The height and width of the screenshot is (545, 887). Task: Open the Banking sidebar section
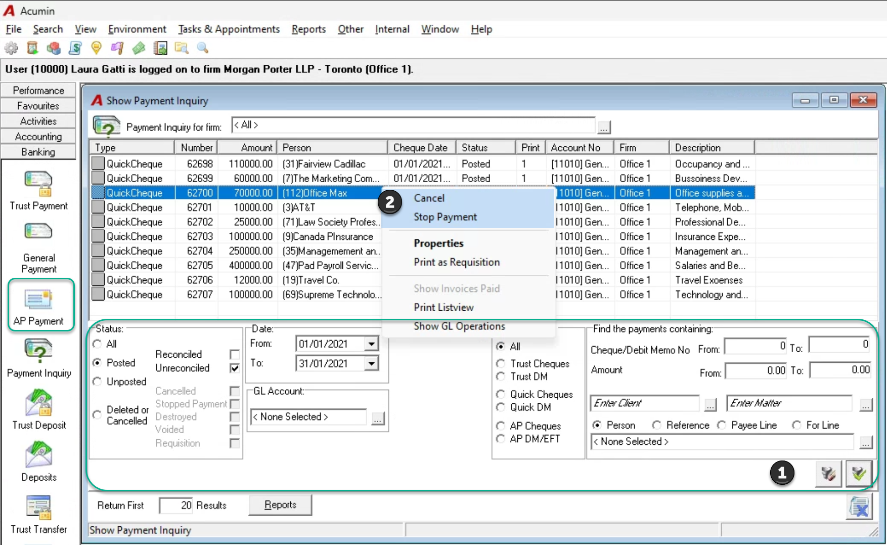coord(38,152)
